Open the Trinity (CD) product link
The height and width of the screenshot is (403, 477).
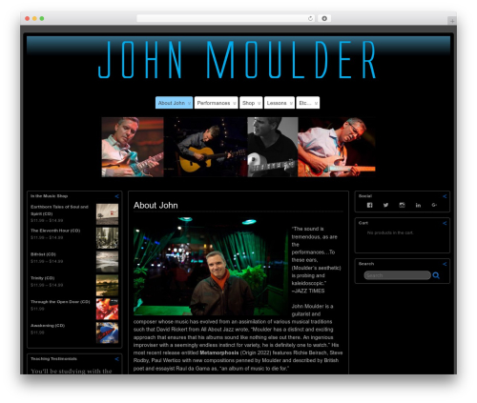[43, 278]
